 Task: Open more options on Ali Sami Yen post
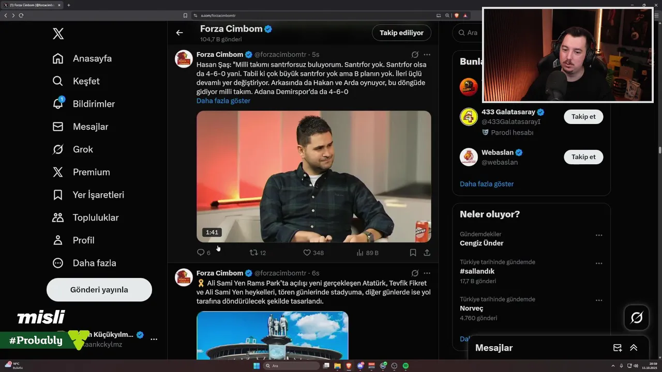tap(427, 273)
